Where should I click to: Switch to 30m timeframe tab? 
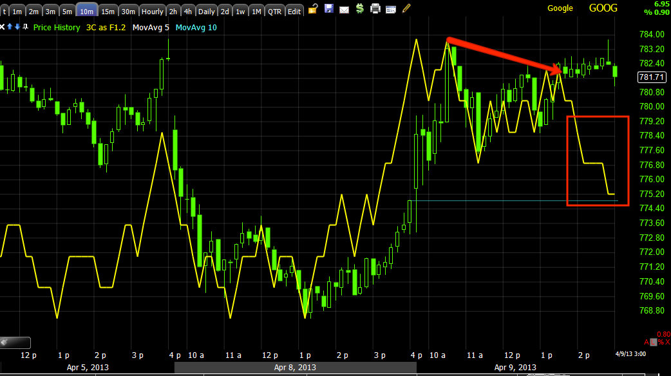[128, 12]
